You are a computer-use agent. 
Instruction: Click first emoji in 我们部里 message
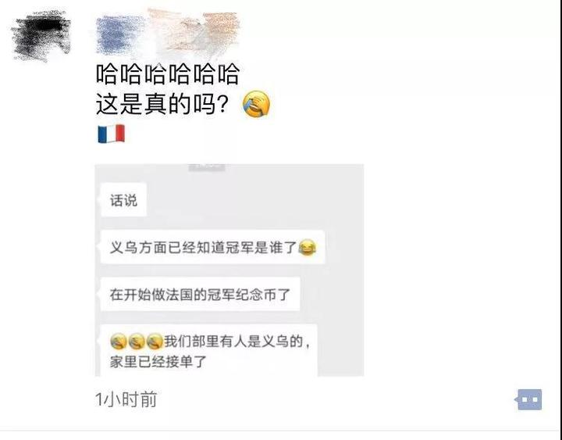point(119,342)
